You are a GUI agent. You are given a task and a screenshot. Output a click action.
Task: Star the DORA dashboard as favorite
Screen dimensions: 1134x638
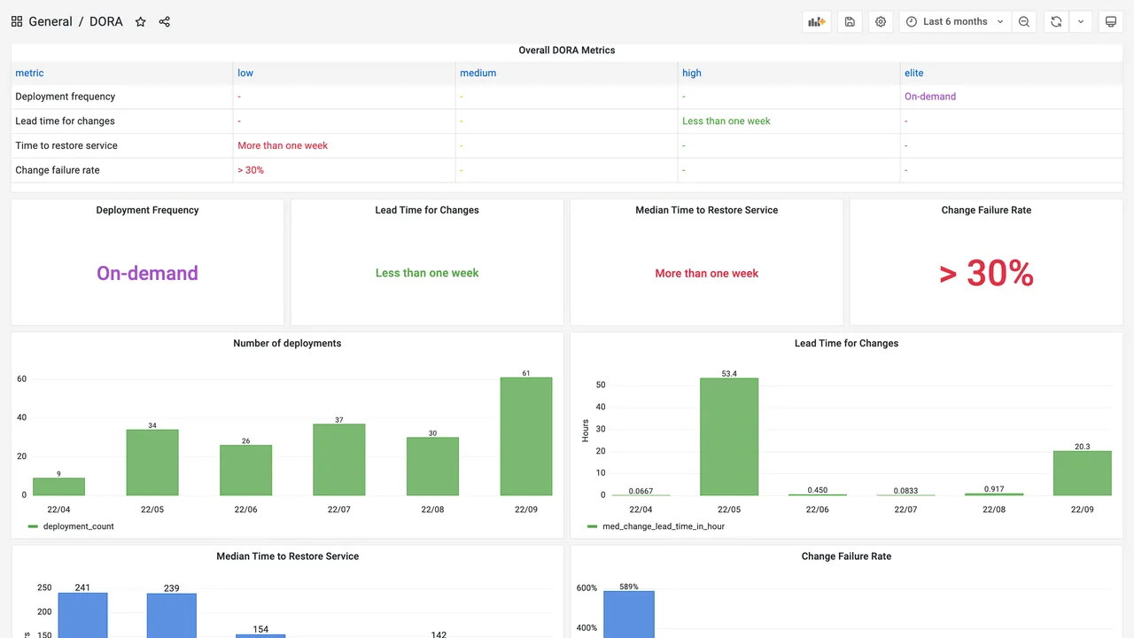point(140,21)
